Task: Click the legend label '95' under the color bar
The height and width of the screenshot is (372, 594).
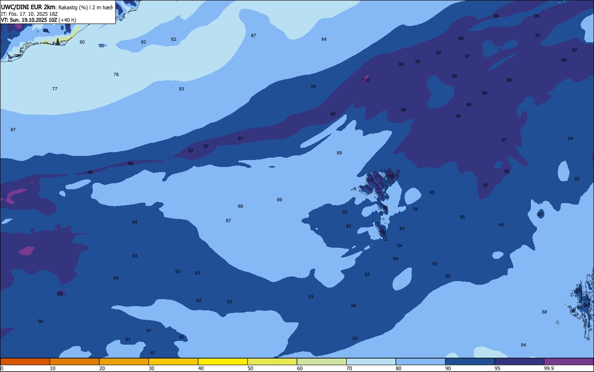Action: point(497,368)
